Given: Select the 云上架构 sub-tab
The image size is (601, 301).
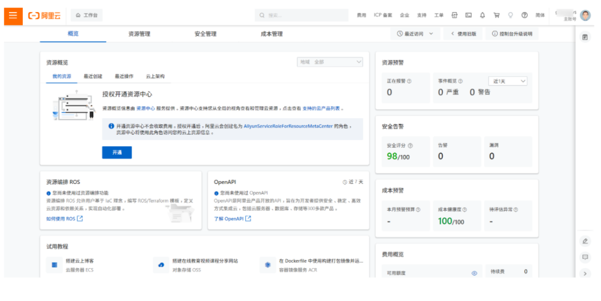Looking at the screenshot, I should [x=155, y=76].
